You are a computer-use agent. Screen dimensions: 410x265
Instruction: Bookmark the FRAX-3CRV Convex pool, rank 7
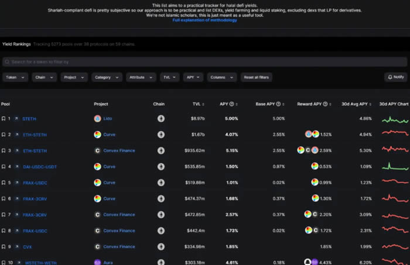(4, 215)
